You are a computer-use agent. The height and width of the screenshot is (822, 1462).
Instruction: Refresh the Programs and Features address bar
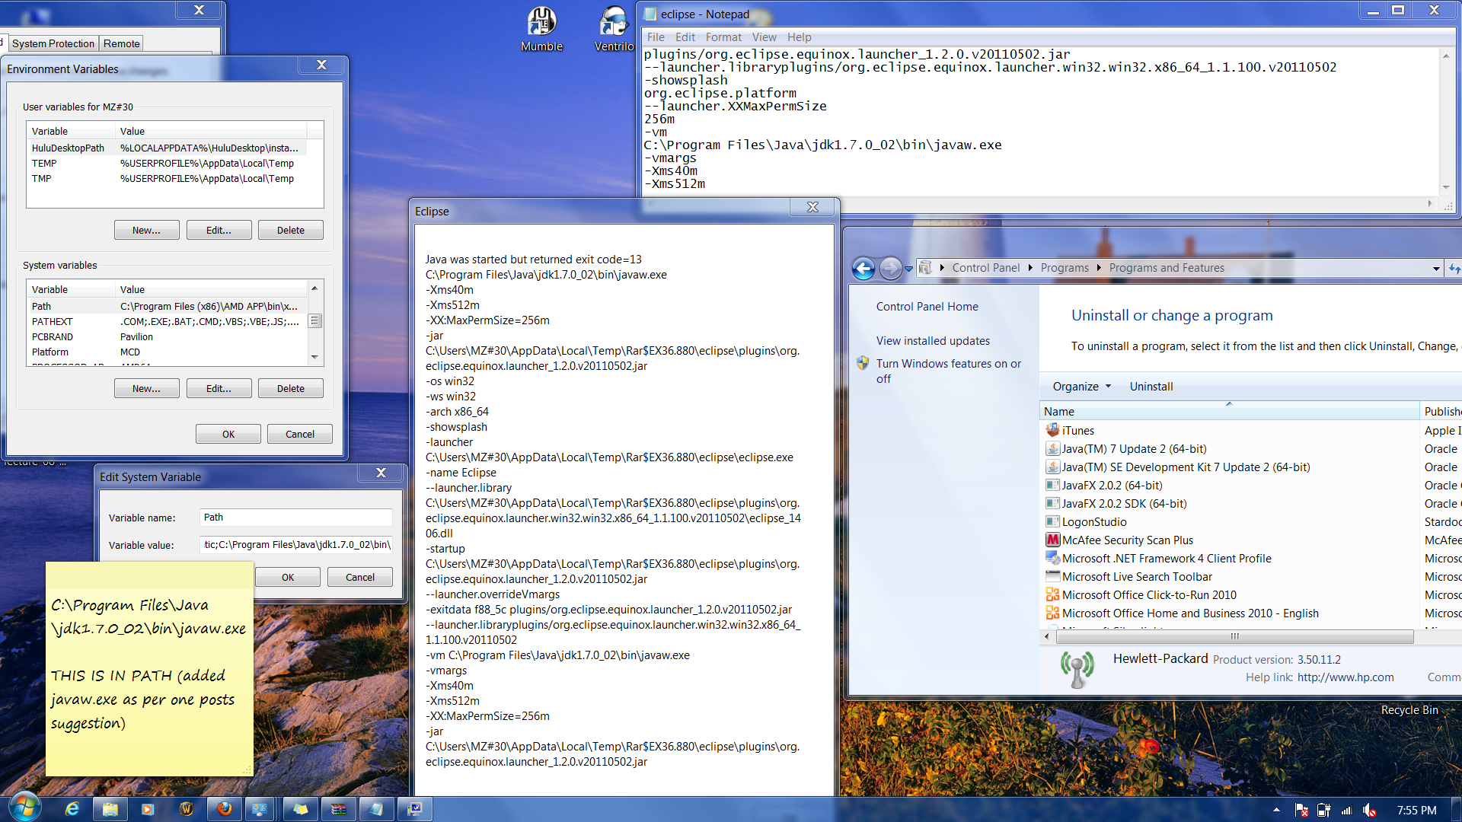[1454, 268]
